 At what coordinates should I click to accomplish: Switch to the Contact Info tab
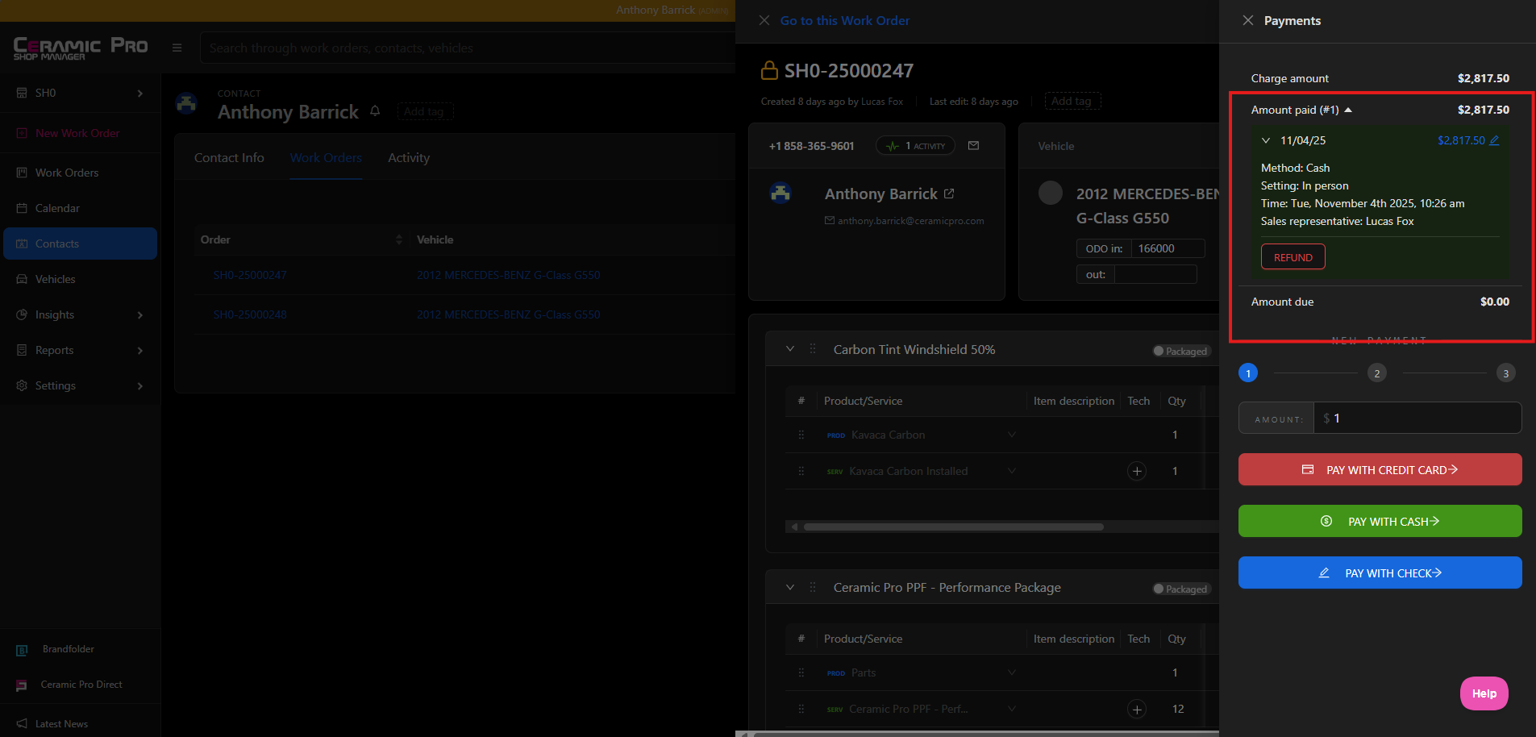(229, 158)
